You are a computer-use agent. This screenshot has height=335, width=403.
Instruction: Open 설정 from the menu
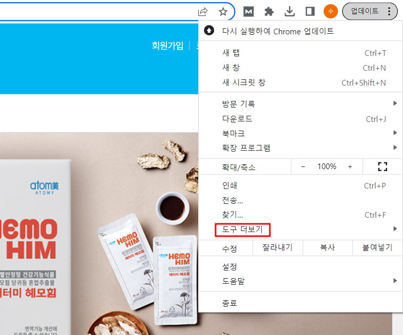click(x=300, y=266)
